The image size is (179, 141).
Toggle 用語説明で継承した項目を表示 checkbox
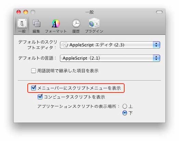[x=34, y=71]
